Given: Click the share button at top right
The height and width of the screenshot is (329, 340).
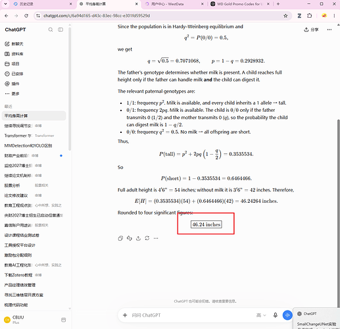Looking at the screenshot, I should (311, 30).
